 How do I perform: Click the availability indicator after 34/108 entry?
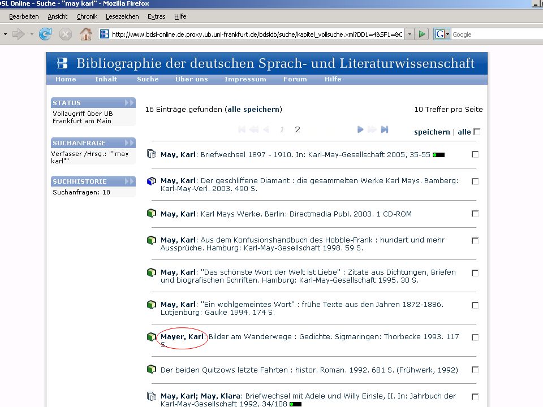pyautogui.click(x=295, y=404)
